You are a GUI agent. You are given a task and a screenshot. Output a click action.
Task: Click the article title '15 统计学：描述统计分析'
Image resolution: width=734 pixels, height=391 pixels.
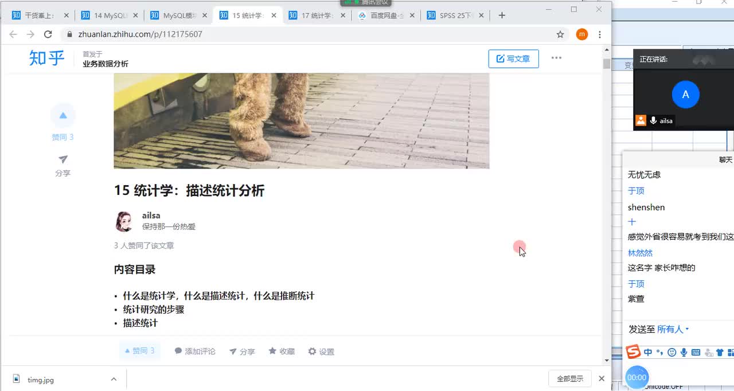[x=189, y=190]
